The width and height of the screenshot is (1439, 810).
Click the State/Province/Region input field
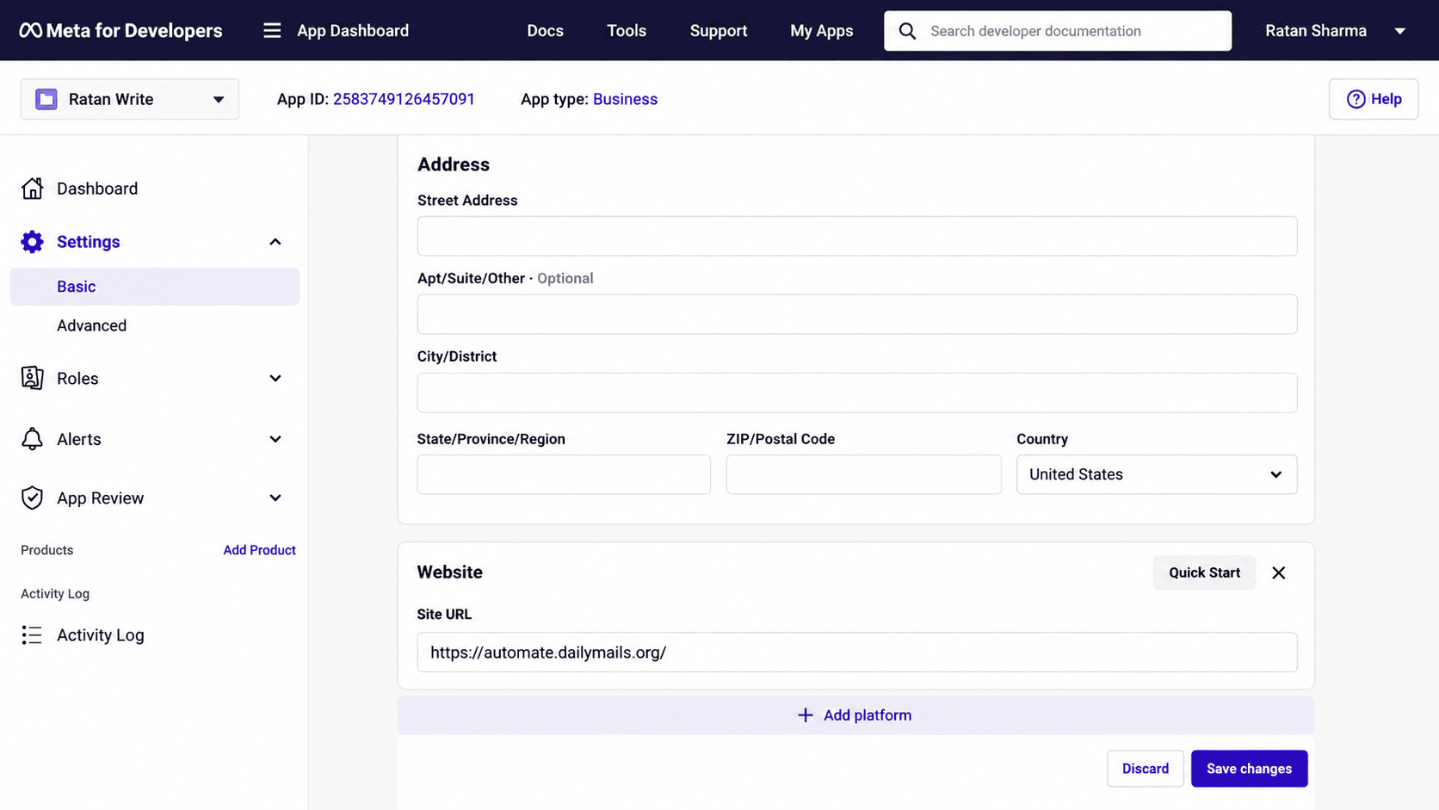pyautogui.click(x=564, y=474)
